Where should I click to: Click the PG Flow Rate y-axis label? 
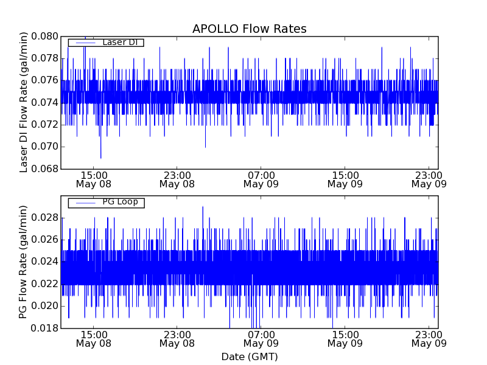pyautogui.click(x=24, y=262)
